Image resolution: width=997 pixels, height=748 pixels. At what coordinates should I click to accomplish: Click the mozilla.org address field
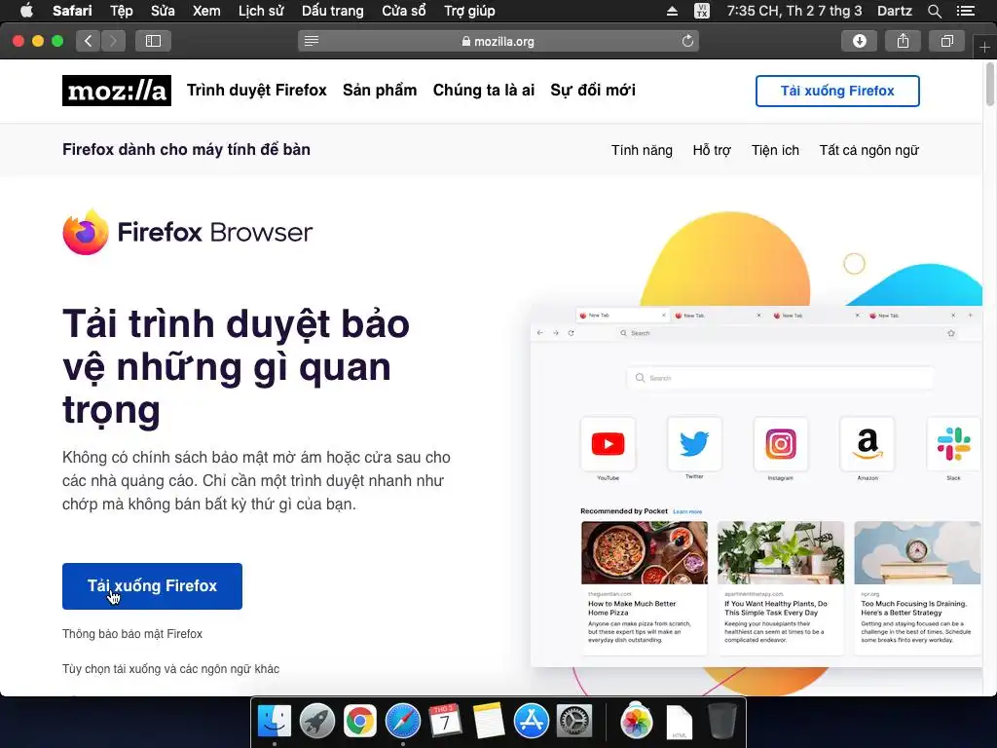click(498, 41)
